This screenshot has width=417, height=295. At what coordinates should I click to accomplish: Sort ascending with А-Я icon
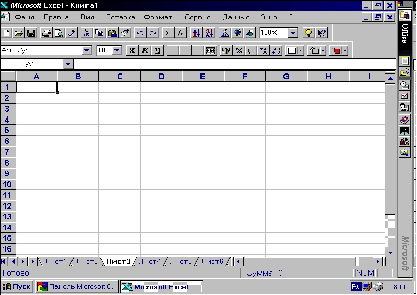pos(196,33)
